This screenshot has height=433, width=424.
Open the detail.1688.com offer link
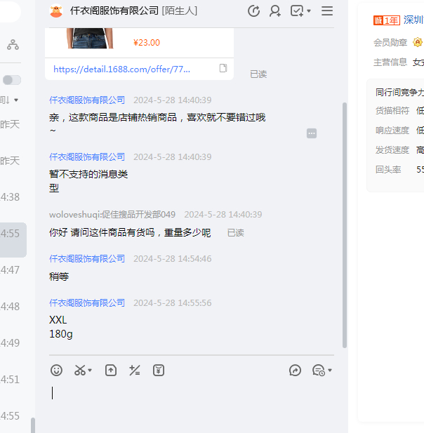(x=121, y=69)
